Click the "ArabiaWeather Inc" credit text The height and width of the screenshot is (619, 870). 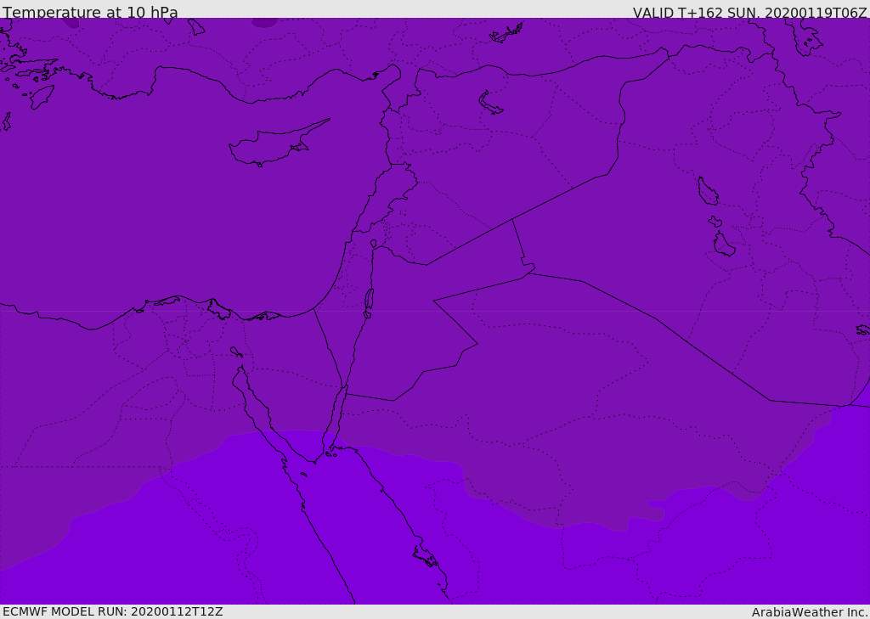click(x=810, y=612)
